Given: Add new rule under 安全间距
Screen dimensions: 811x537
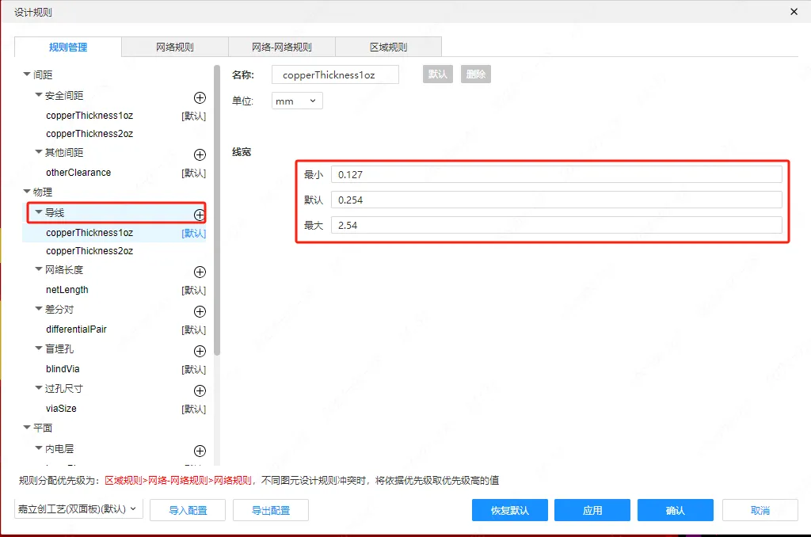Looking at the screenshot, I should click(200, 97).
